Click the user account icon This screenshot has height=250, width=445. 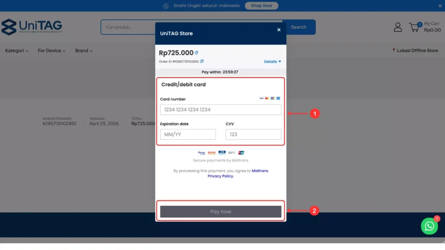click(x=398, y=27)
